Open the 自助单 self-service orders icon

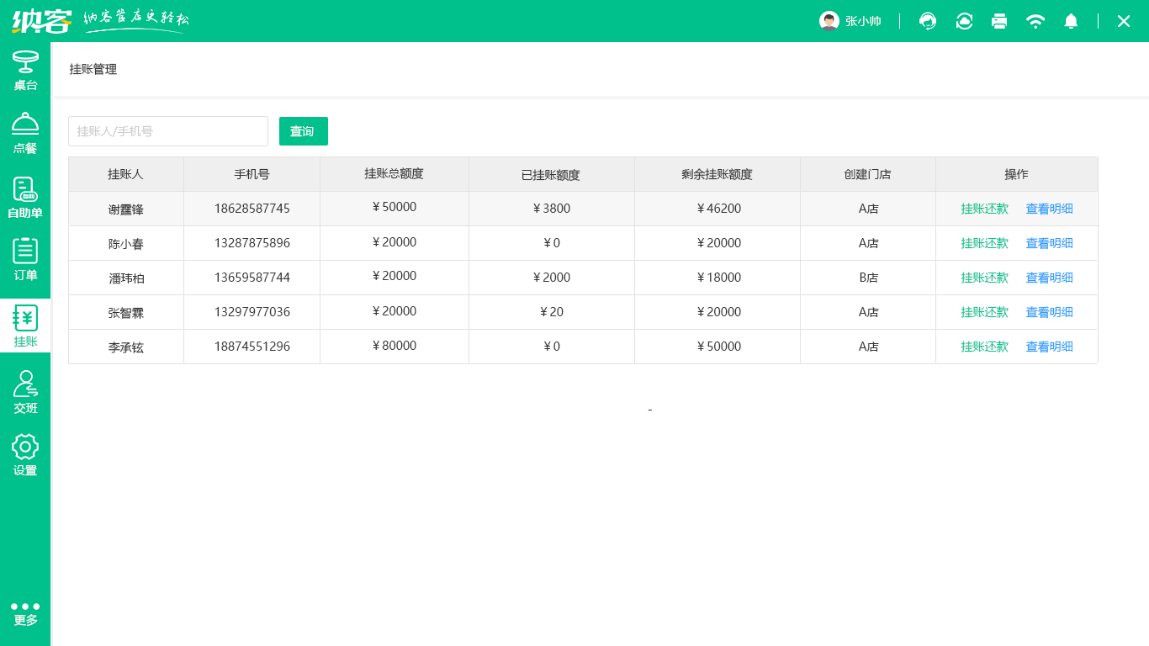(x=25, y=198)
